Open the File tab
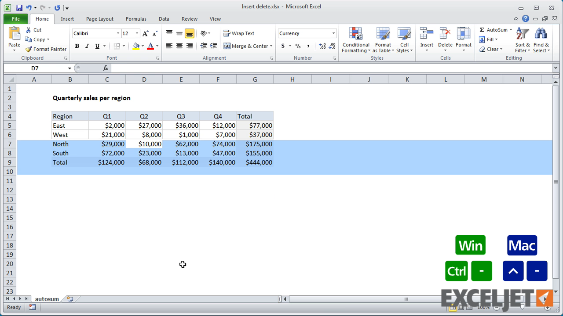This screenshot has width=563, height=316. click(x=16, y=19)
